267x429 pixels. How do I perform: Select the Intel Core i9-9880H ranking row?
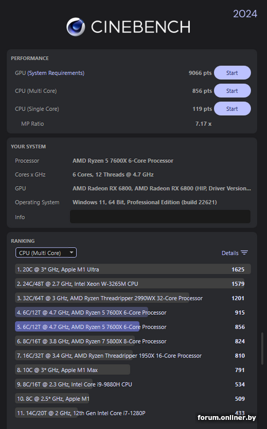click(x=133, y=384)
